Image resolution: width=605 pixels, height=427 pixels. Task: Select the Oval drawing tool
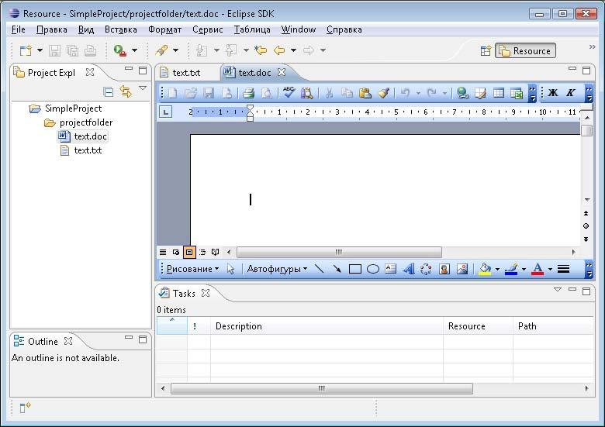(373, 269)
